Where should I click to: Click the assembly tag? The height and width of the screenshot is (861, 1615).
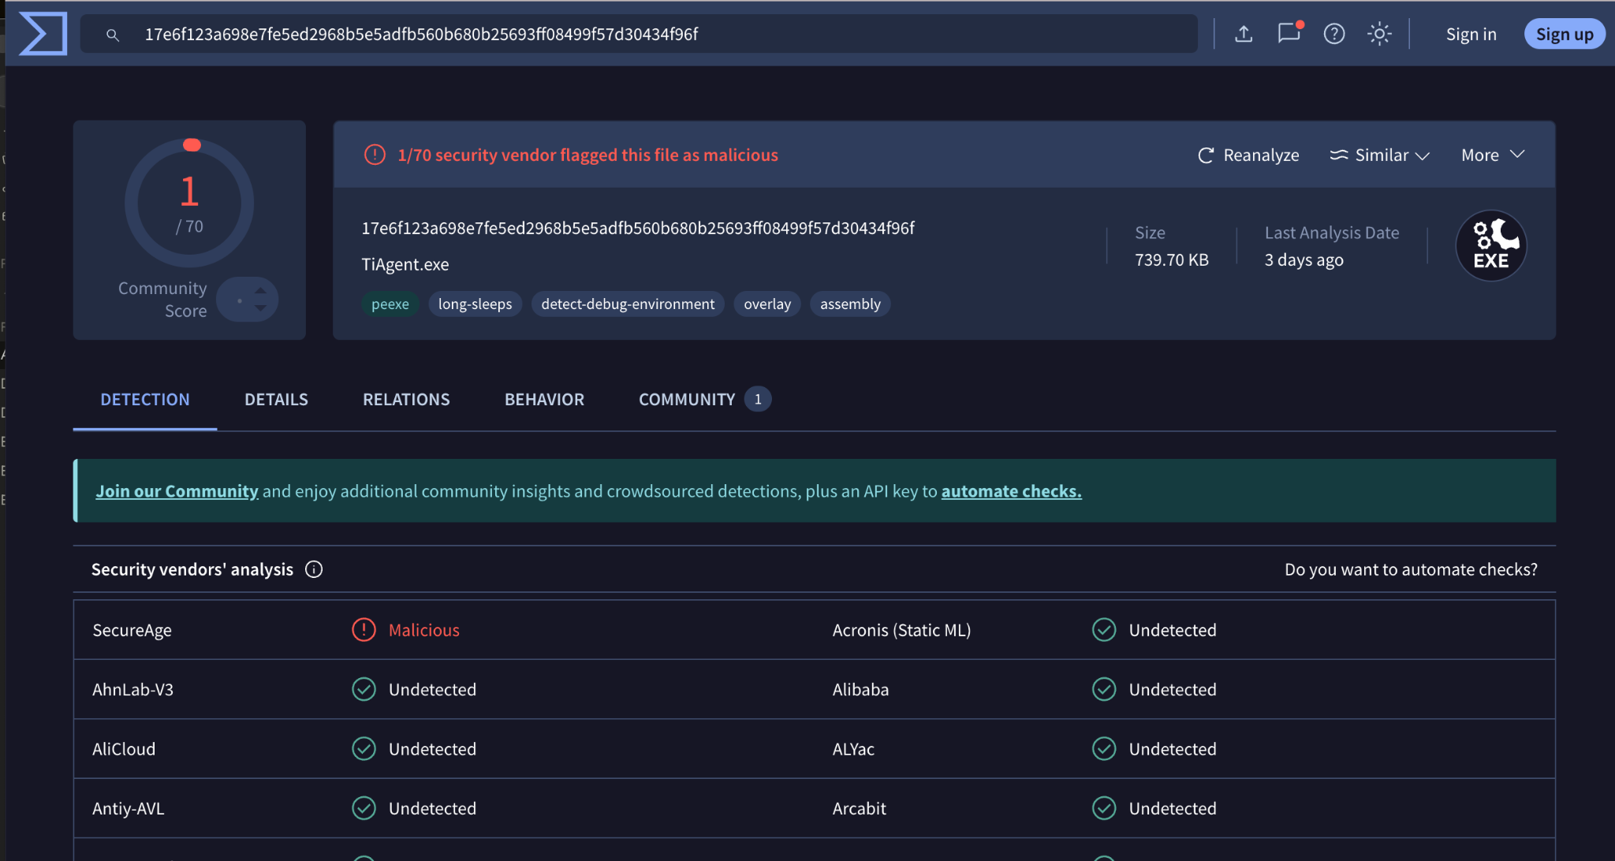point(850,304)
